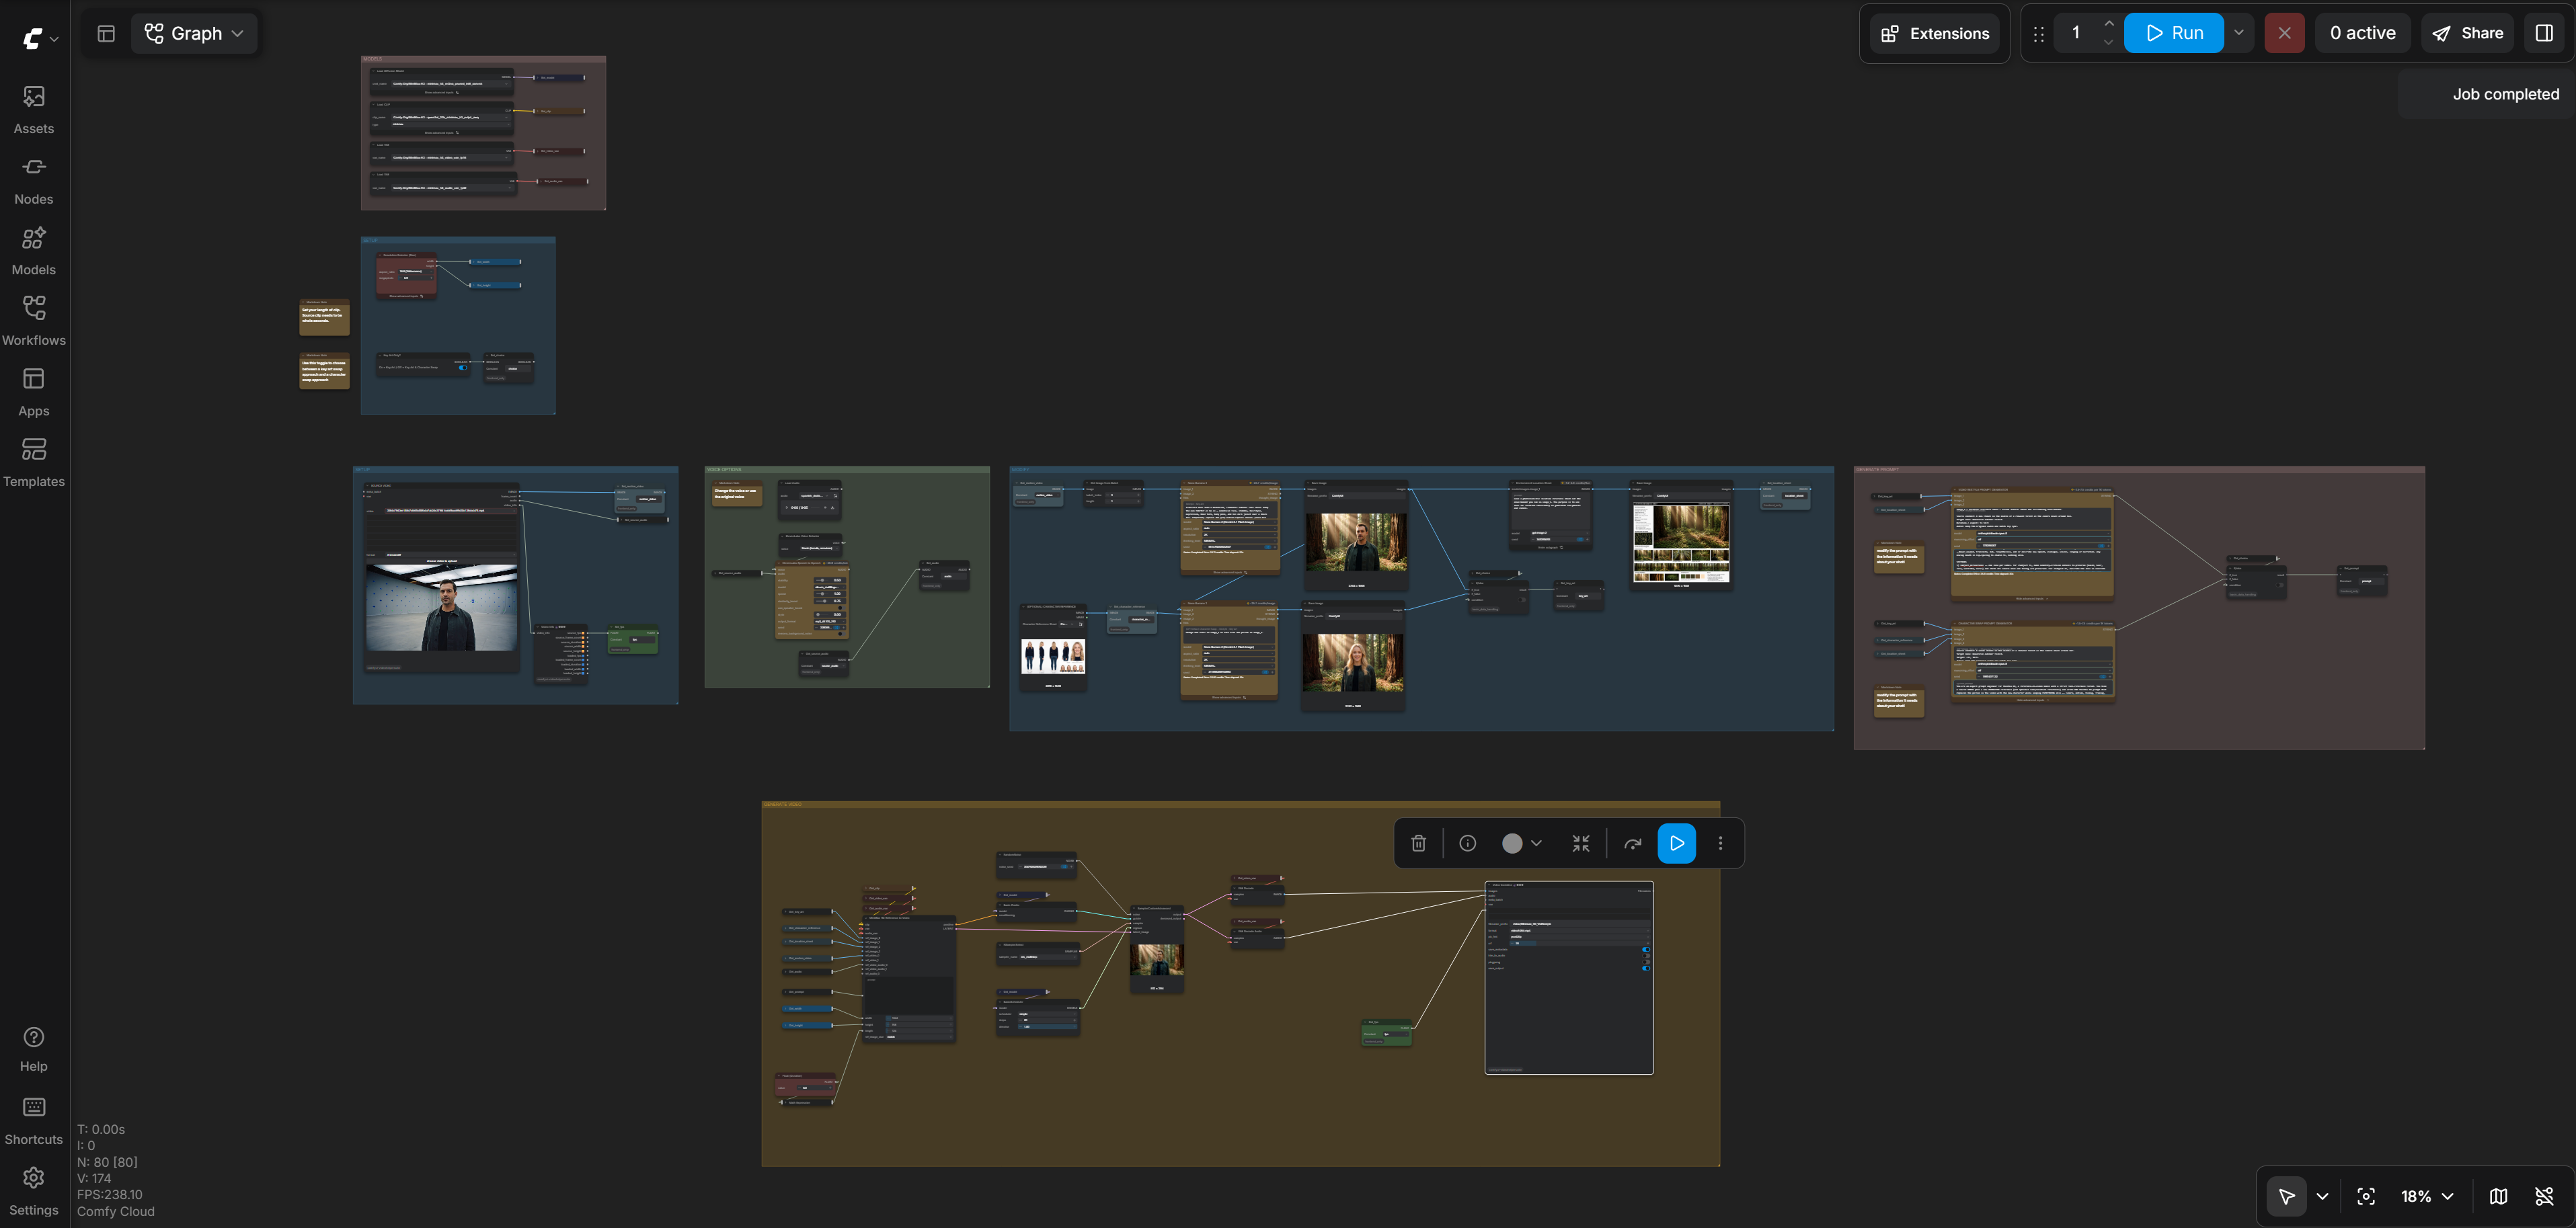Open the 0 active jobs queue
The height and width of the screenshot is (1228, 2576).
point(2362,33)
